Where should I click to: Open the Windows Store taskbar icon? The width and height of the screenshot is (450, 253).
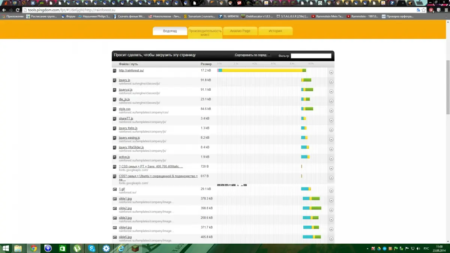click(x=63, y=248)
